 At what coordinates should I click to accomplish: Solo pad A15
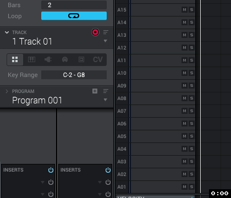coord(191,10)
